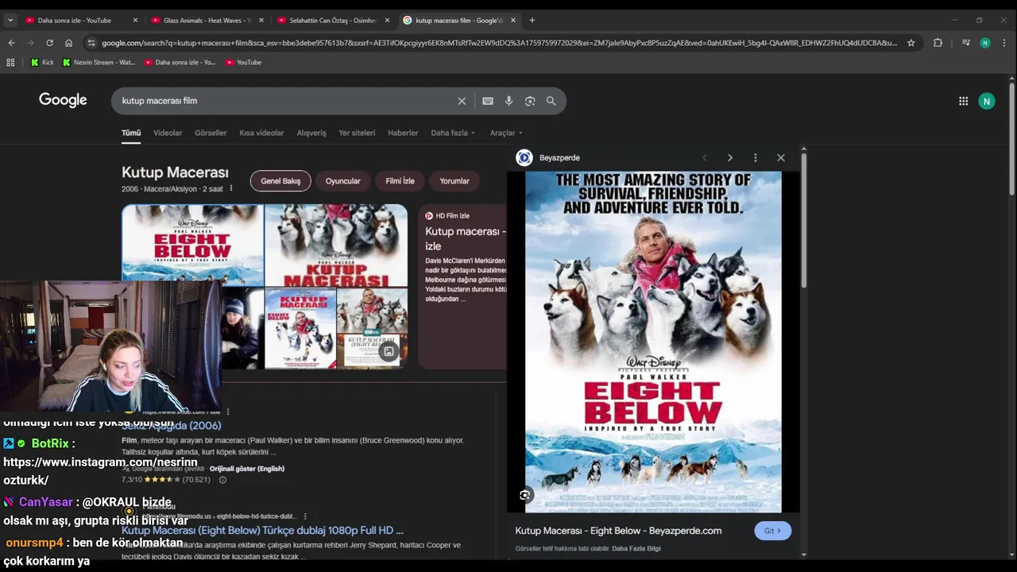
Task: Open new browser tab
Action: [x=532, y=20]
